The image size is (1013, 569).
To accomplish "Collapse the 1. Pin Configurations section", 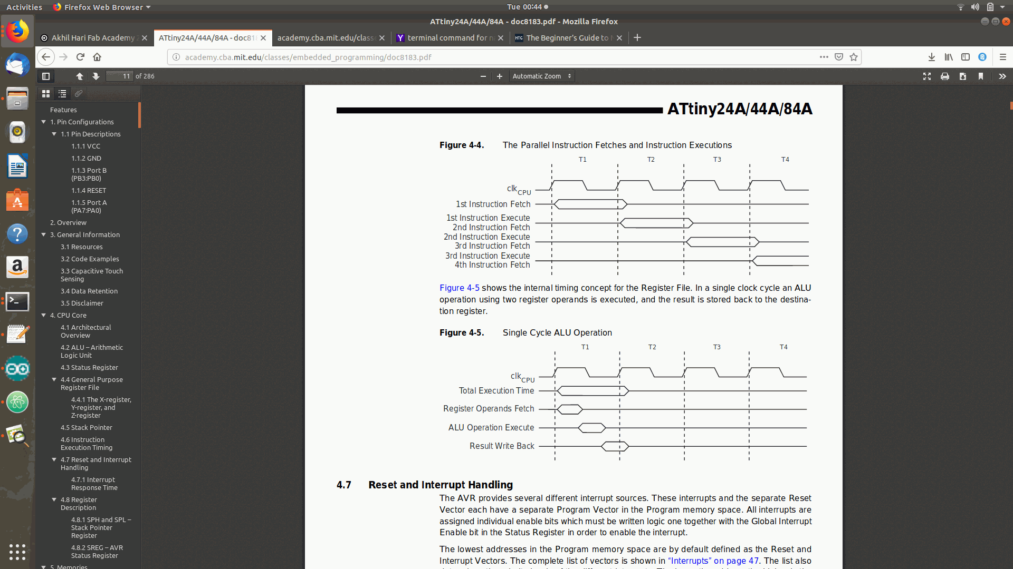I will [x=44, y=122].
